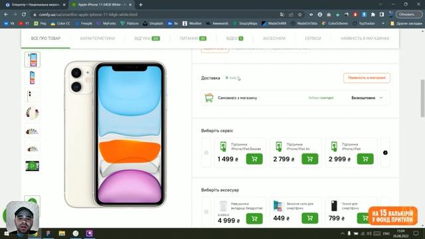The image size is (425, 239).
Task: Add the 2 999 ₴ service to cart
Action: coord(365,159)
